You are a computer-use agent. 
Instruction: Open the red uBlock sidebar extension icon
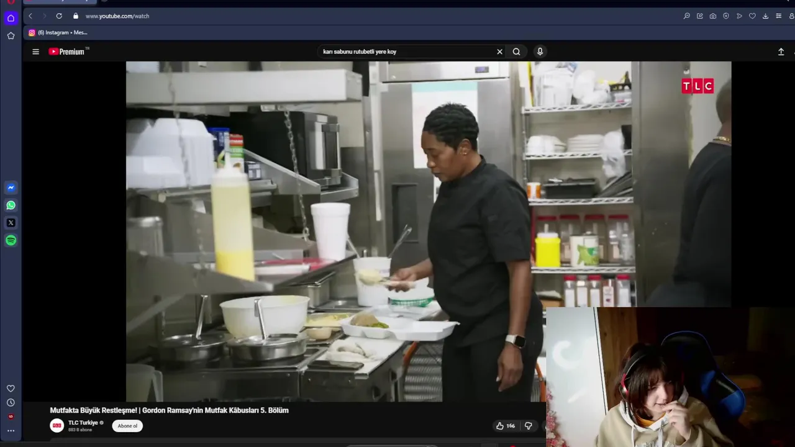[x=11, y=417]
